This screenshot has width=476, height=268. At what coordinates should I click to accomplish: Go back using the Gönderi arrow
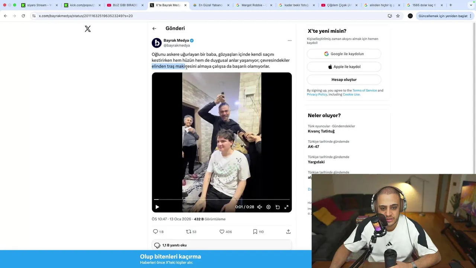154,28
